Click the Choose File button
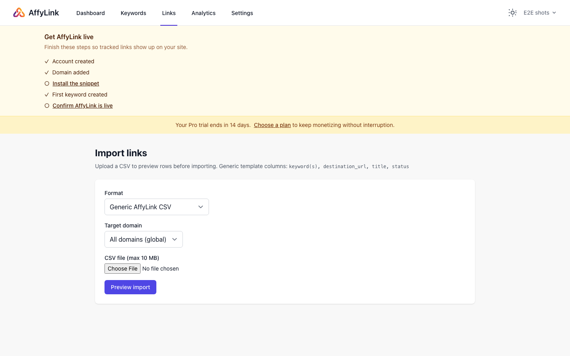The image size is (570, 356). pos(122,269)
